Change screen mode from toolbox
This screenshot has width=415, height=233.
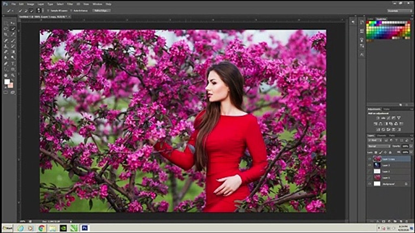[x=13, y=92]
